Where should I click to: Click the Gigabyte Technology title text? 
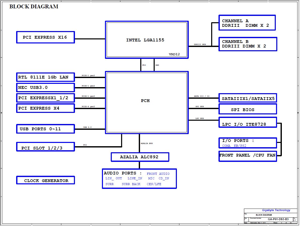tap(276, 210)
